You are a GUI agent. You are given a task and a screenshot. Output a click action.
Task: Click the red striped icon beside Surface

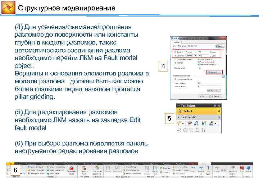point(242,170)
